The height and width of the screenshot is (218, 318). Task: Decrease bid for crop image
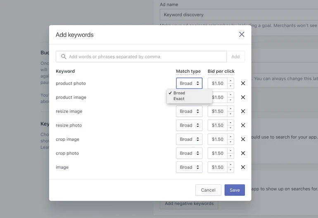pyautogui.click(x=230, y=142)
